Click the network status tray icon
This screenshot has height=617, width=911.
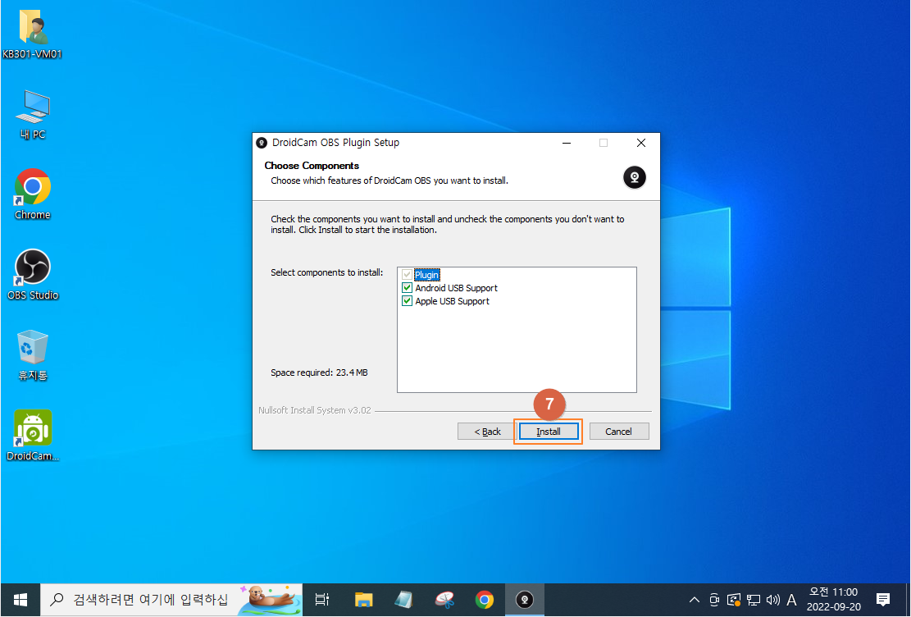coord(754,600)
